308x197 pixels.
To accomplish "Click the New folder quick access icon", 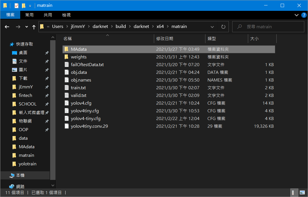I will [24, 5].
